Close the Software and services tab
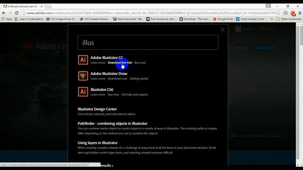The width and height of the screenshot is (303, 170). click(x=41, y=6)
